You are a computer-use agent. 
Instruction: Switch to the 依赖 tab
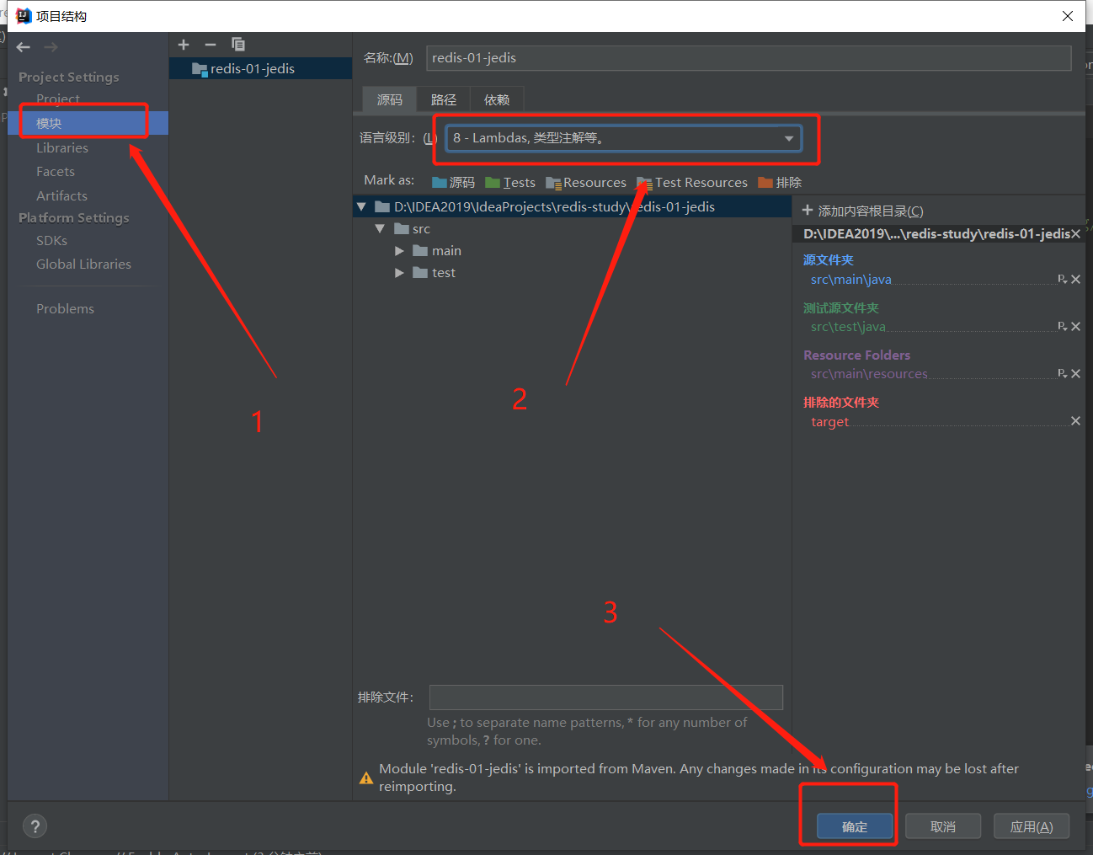tap(496, 99)
